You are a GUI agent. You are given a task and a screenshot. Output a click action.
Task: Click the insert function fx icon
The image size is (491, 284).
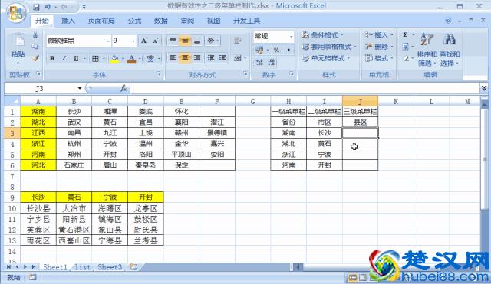click(124, 89)
